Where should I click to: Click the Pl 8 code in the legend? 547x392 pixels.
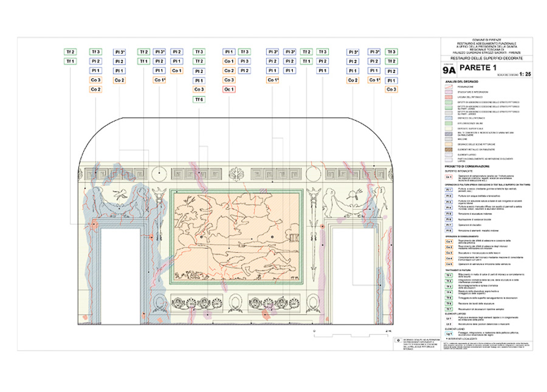point(449,230)
